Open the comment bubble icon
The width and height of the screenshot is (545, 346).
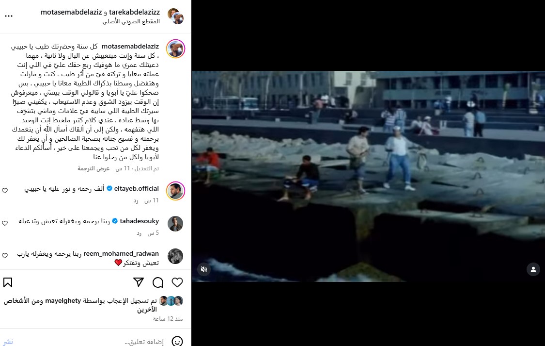point(158,282)
